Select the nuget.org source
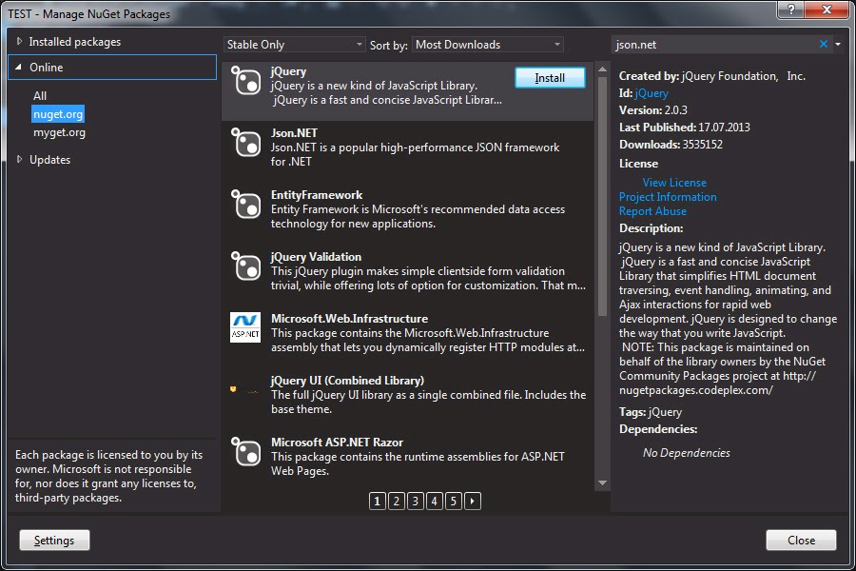This screenshot has width=856, height=571. 58,114
